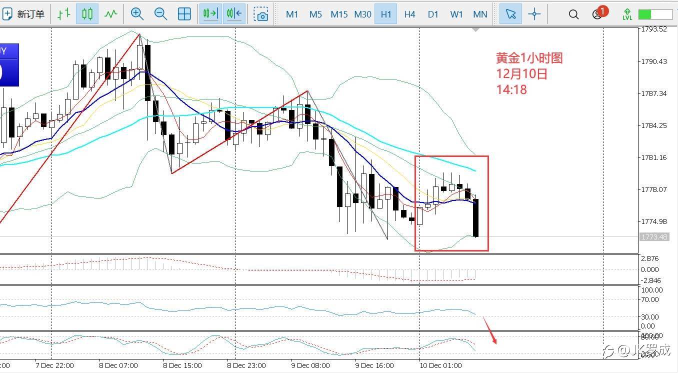Select the M30 timeframe

point(362,14)
